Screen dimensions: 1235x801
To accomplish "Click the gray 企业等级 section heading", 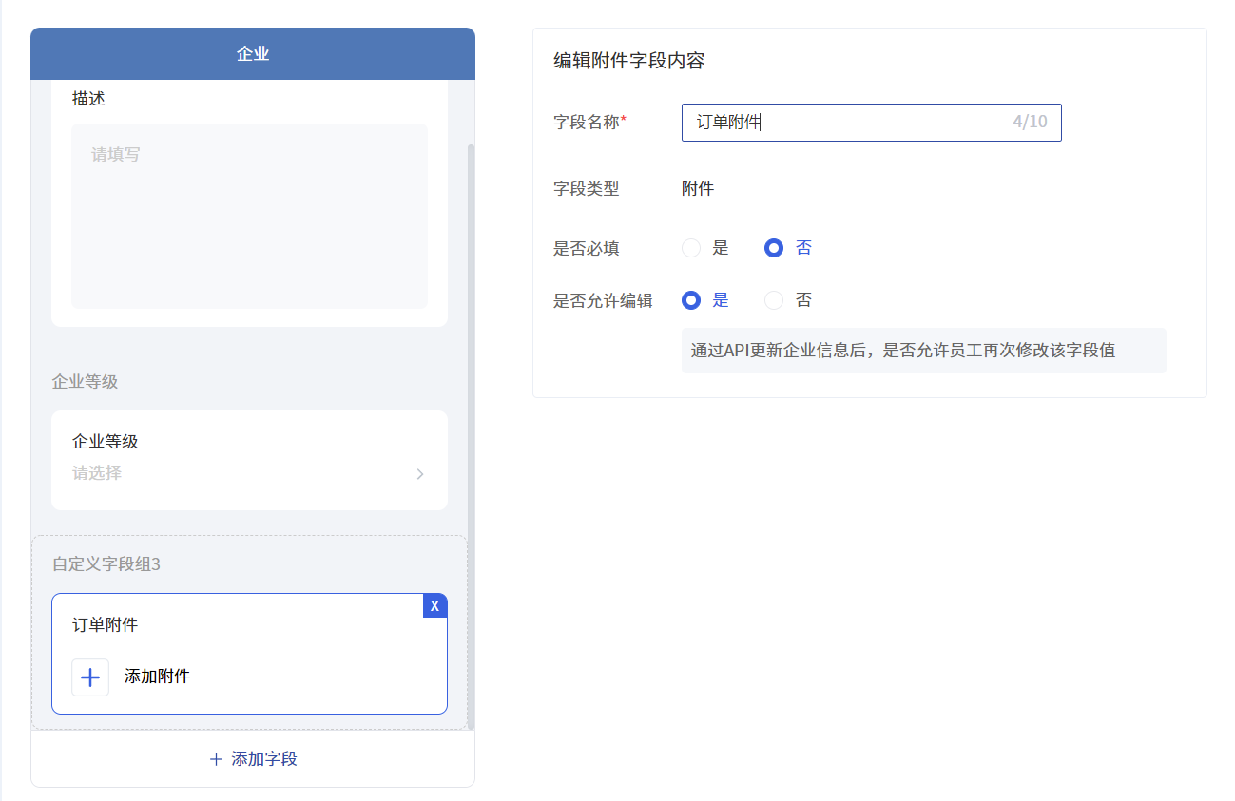I will tap(85, 382).
